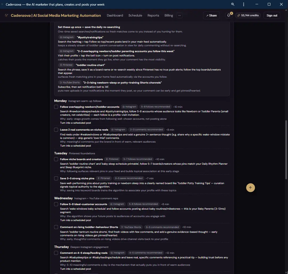Click Instagram tag beside "#pottytrainingtips"

(x=67, y=37)
